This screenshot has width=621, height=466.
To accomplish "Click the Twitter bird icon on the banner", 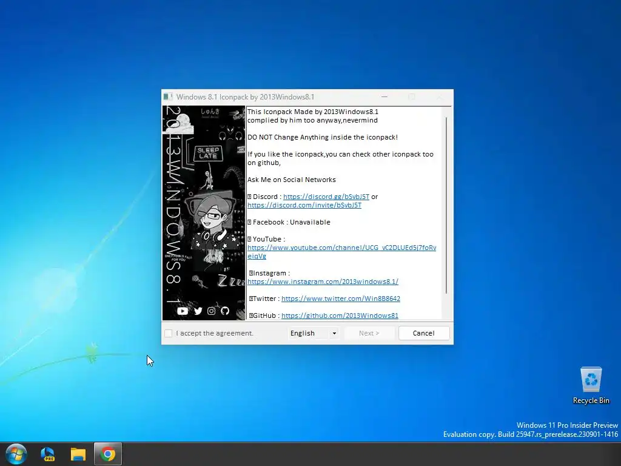I will 198,311.
